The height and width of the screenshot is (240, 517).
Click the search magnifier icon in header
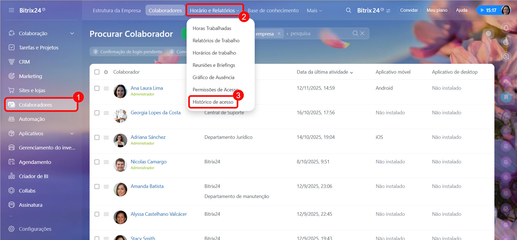pos(348,10)
